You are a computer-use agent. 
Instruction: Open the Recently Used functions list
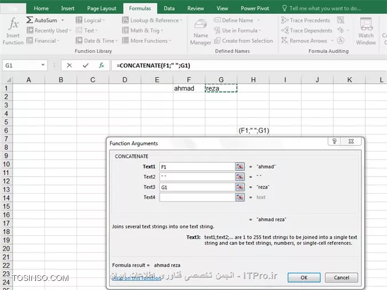pyautogui.click(x=49, y=31)
